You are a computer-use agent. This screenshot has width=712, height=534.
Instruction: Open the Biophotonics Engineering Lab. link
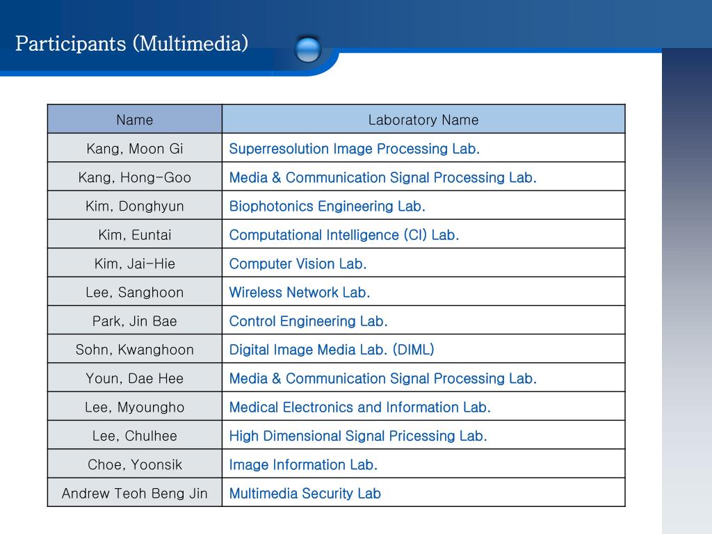[327, 206]
